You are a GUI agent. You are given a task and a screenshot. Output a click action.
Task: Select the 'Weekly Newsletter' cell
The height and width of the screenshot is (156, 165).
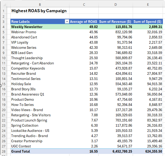click(x=40, y=27)
